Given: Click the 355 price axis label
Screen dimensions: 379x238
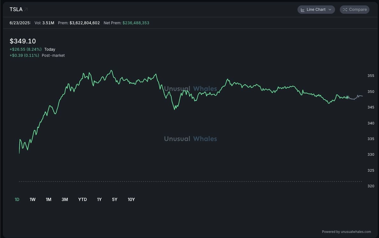Looking at the screenshot, I should click(x=371, y=76).
